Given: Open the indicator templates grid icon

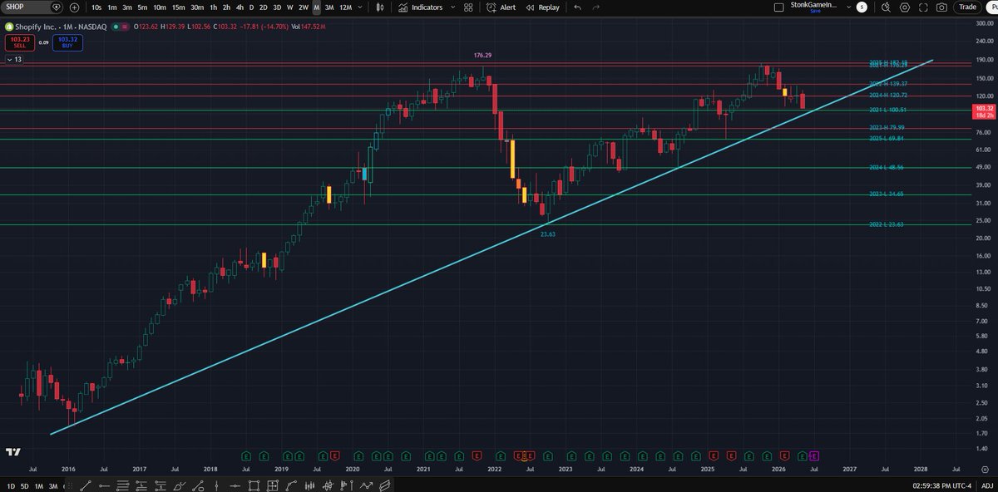Looking at the screenshot, I should point(468,7).
